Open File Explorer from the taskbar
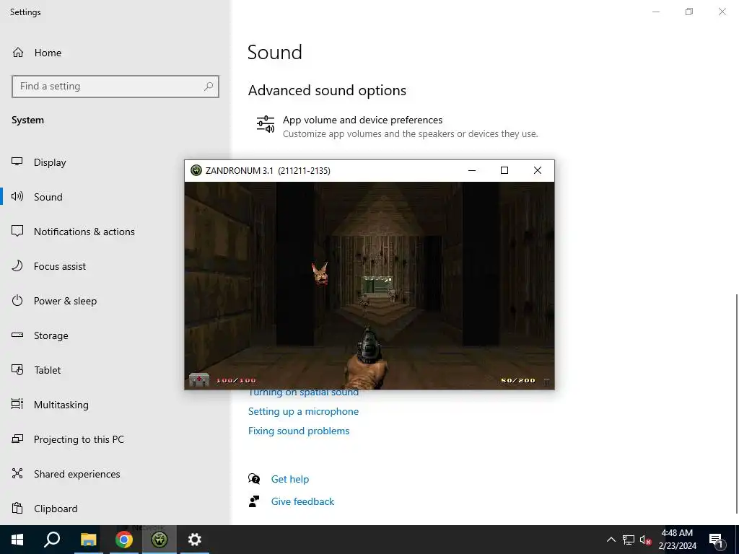 tap(88, 540)
